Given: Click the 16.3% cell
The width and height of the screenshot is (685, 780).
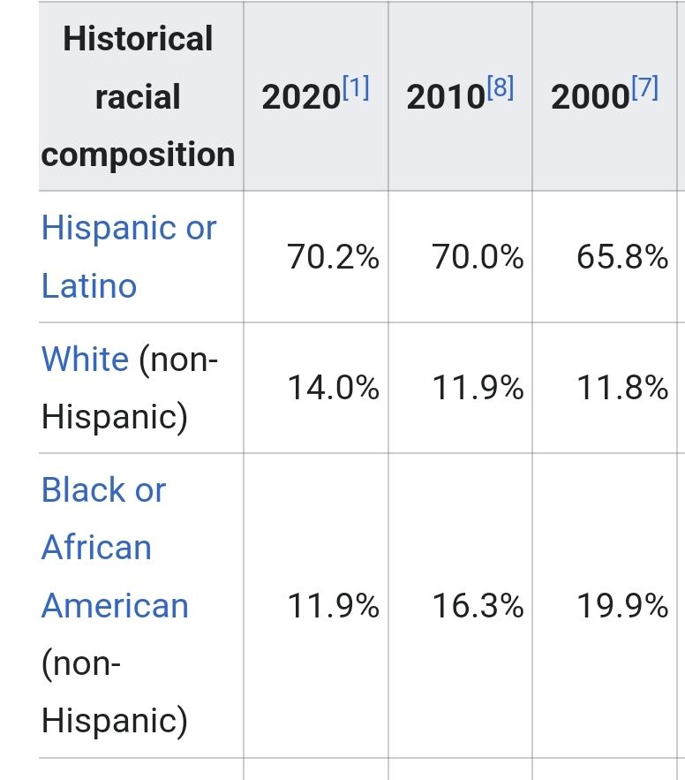Looking at the screenshot, I should (x=478, y=606).
